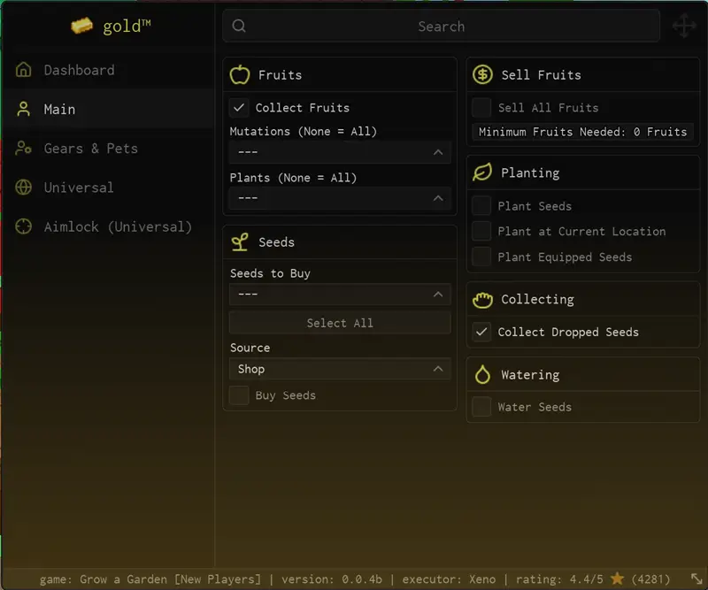Click the gold™ title text
The image size is (708, 590).
[127, 27]
